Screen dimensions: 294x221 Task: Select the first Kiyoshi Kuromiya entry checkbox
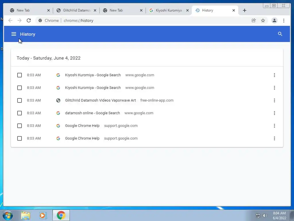20,75
